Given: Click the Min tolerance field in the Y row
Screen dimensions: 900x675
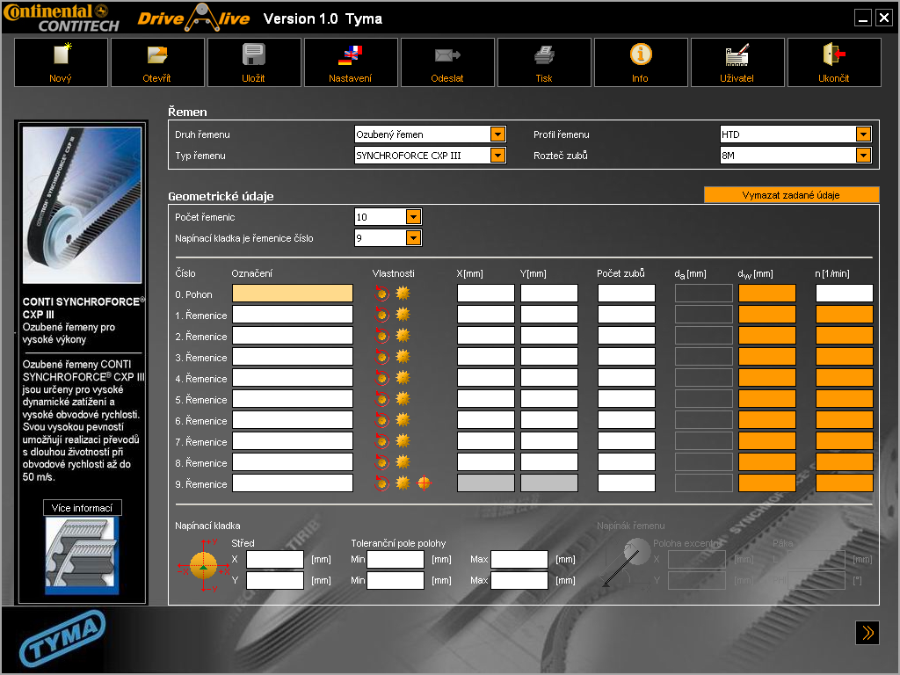Looking at the screenshot, I should click(396, 580).
